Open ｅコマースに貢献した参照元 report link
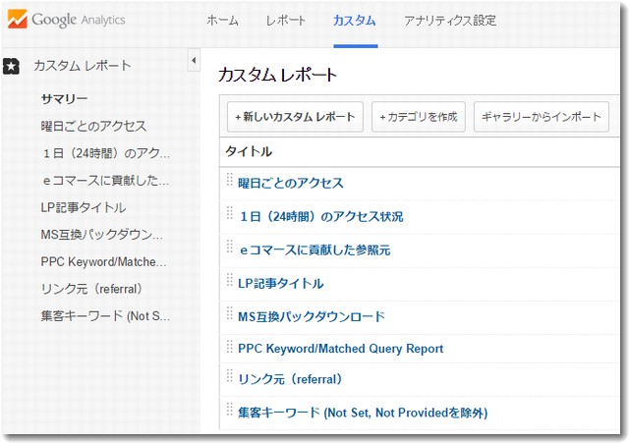 tap(314, 249)
